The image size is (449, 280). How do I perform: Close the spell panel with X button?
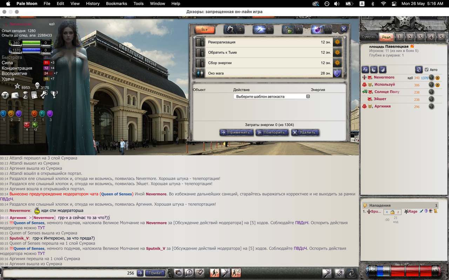[x=344, y=29]
